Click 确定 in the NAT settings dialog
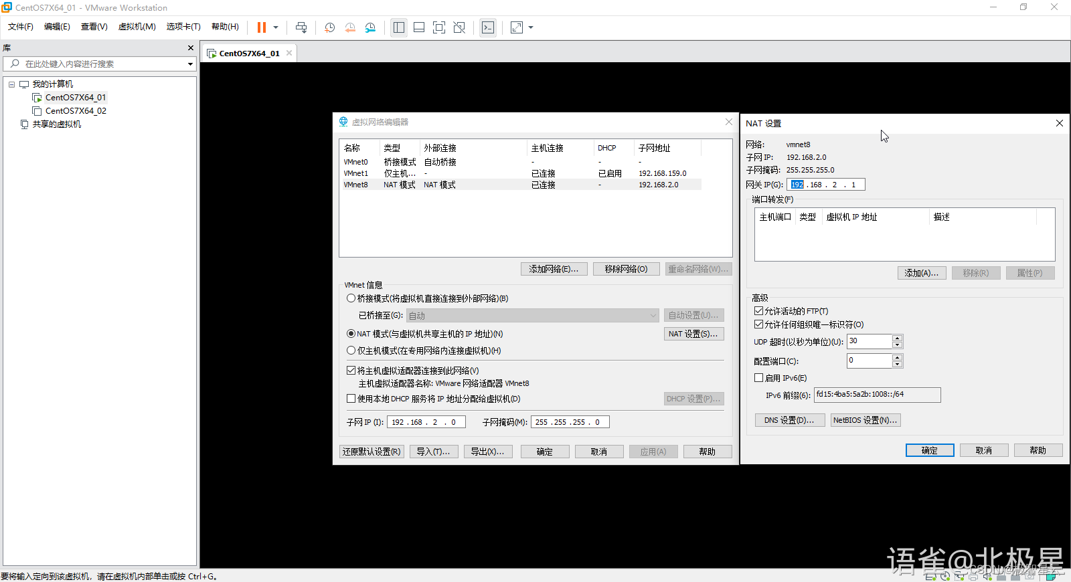Screen dimensions: 1071x582 coord(930,450)
